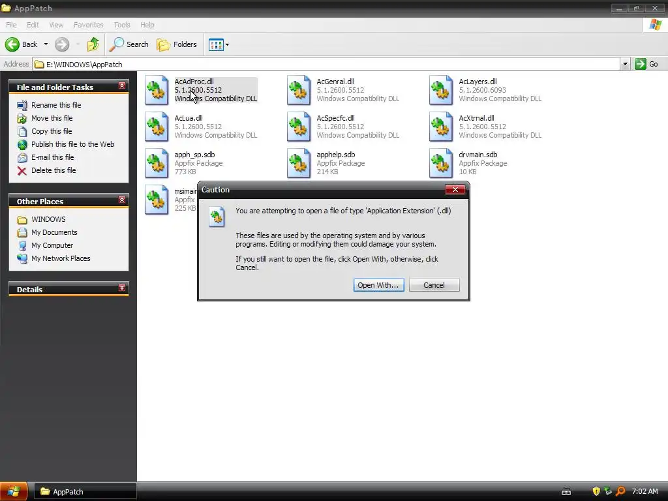The height and width of the screenshot is (501, 668).
Task: Open the Views dropdown button
Action: click(219, 44)
